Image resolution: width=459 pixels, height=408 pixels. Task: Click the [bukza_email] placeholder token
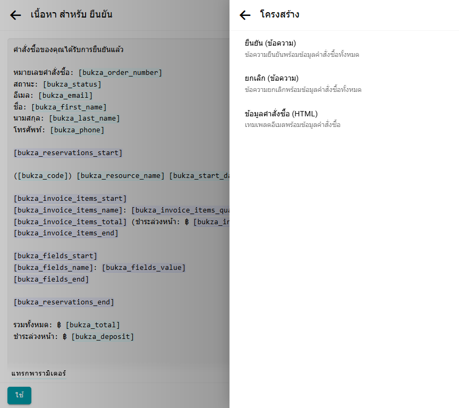point(65,96)
